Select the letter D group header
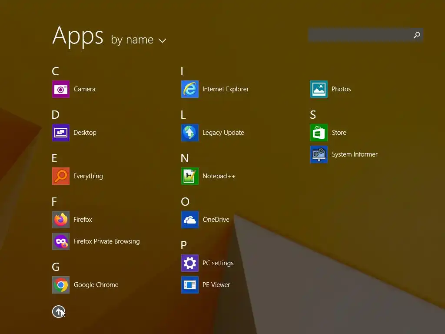This screenshot has height=334, width=445. pos(56,115)
